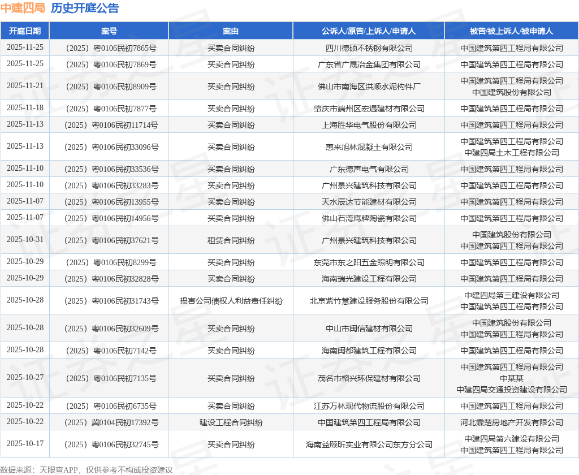Click plaintiff 东莞市东之阳五金照明有限公司
Viewport: 579px width, 475px height.
point(369,262)
